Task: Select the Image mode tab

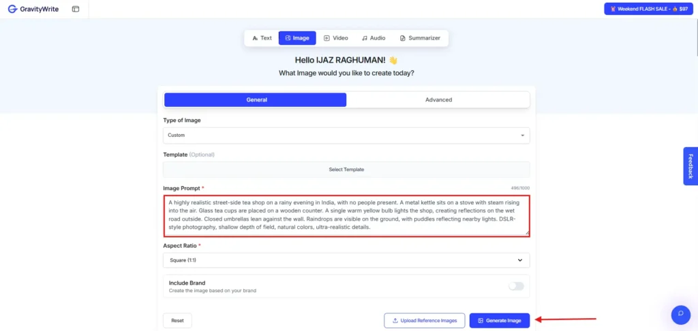Action: pyautogui.click(x=297, y=38)
